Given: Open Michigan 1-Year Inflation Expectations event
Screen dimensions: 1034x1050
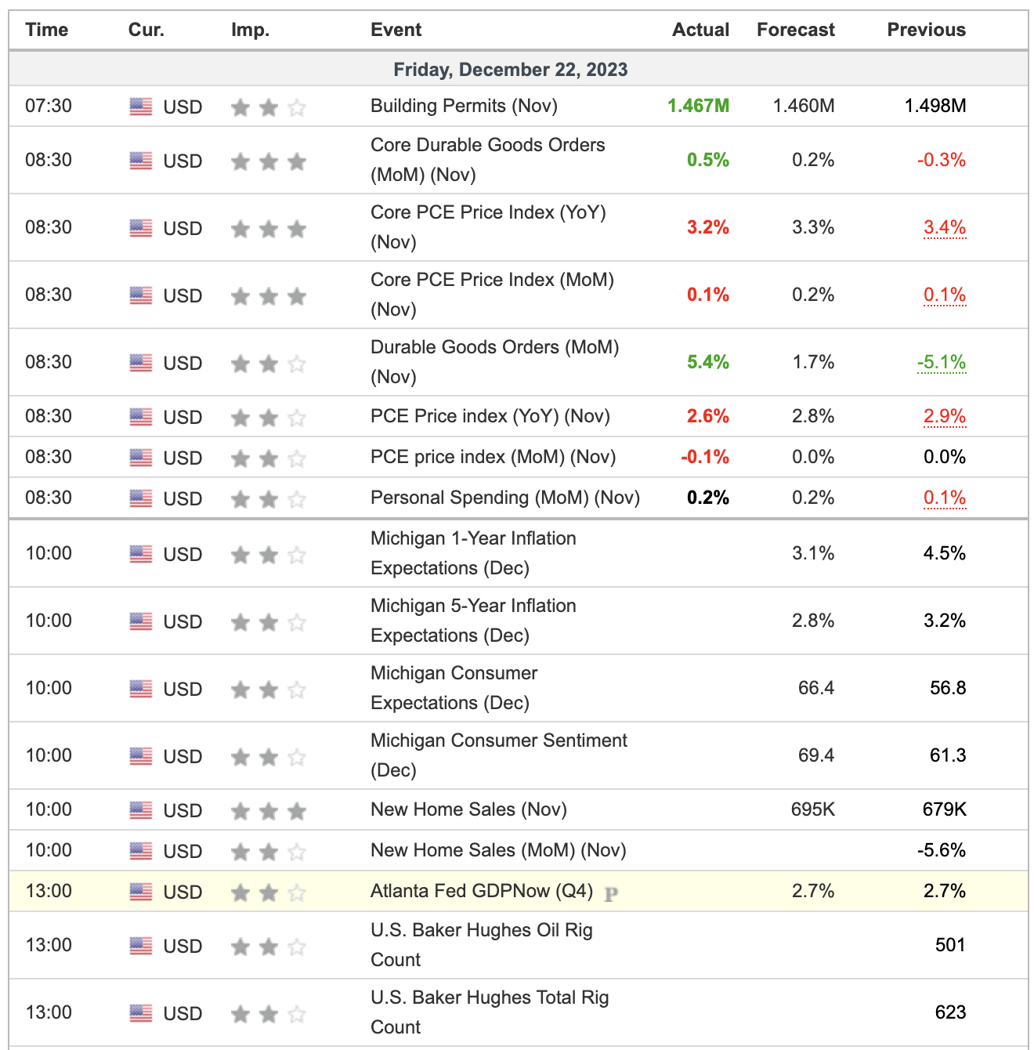Looking at the screenshot, I should pyautogui.click(x=473, y=552).
